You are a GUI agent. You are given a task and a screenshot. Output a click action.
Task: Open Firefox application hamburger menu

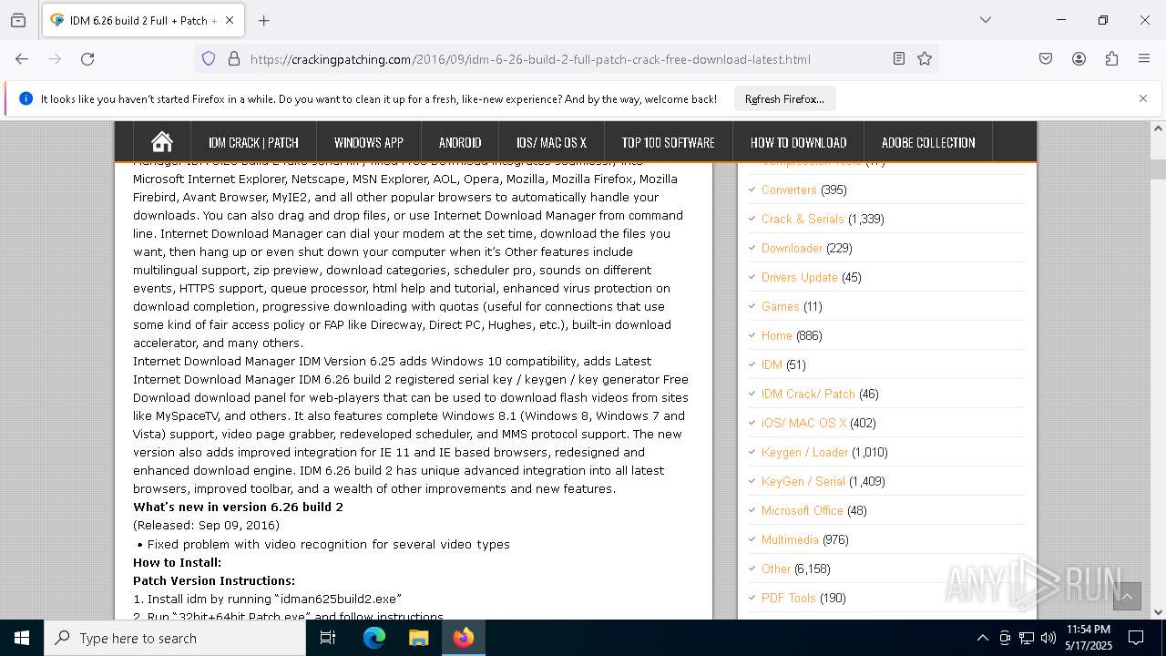1144,59
